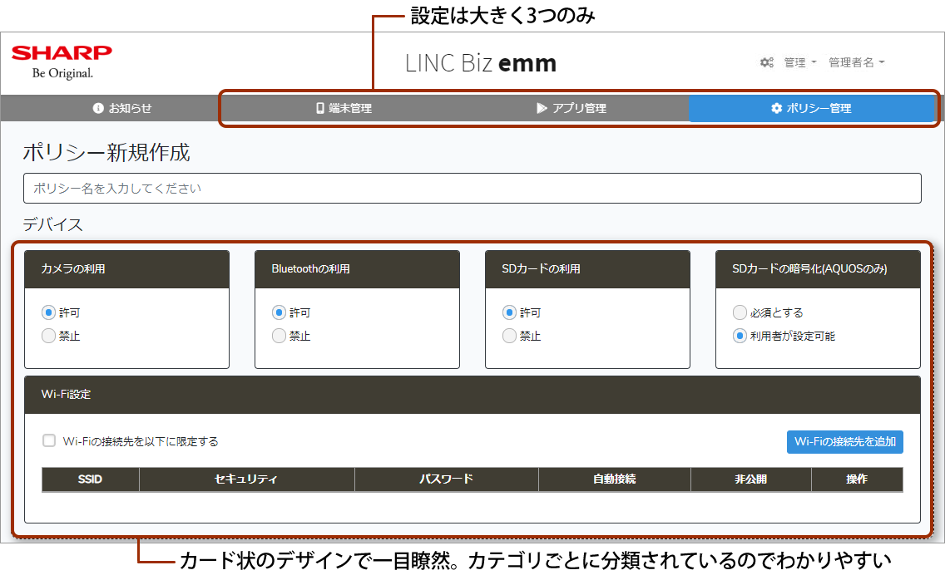Click the SHARP Be Original logo
945x580 pixels.
pyautogui.click(x=62, y=62)
